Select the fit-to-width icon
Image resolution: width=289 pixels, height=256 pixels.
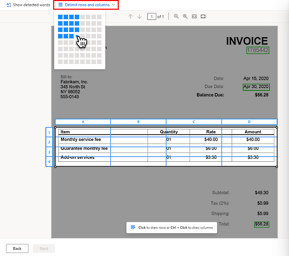[194, 16]
